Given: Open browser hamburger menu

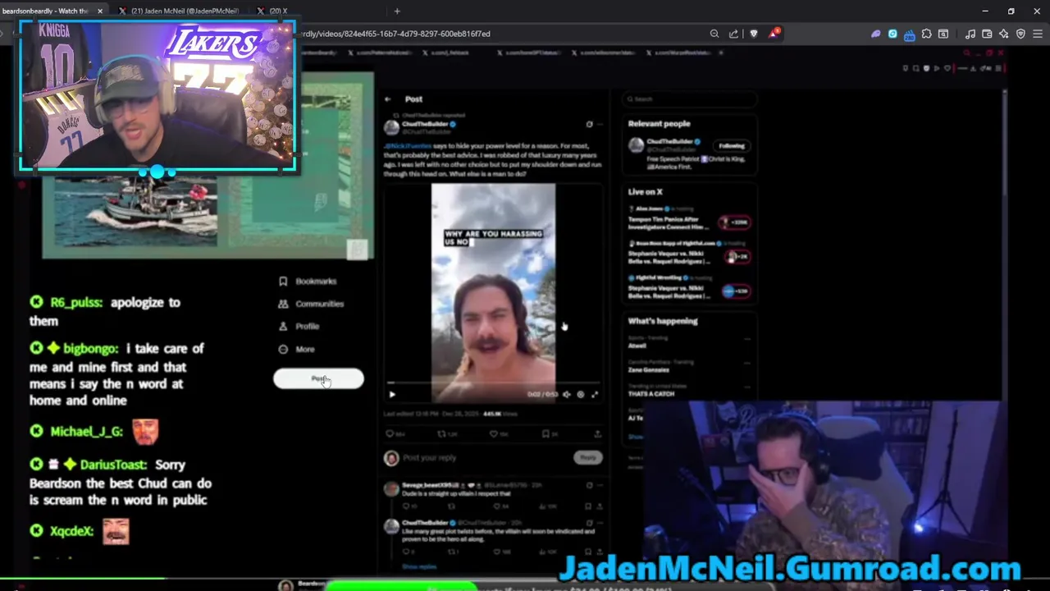Looking at the screenshot, I should tap(1038, 34).
